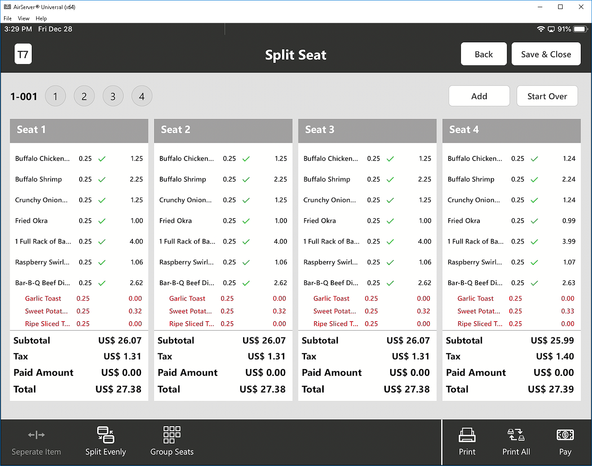This screenshot has width=592, height=466.
Task: Select the Print All icon
Action: 516,435
